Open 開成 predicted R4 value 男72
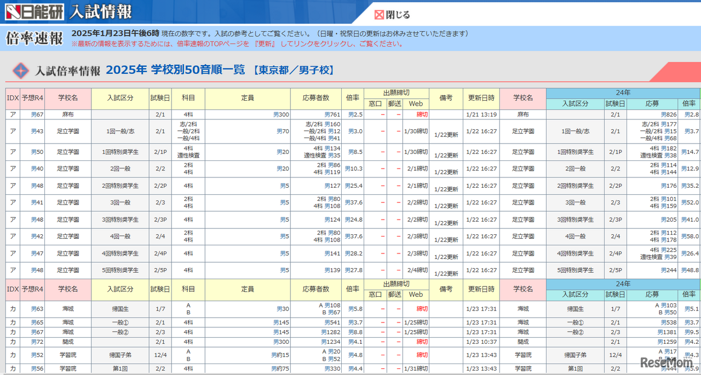Screen dimensions: 701x375 coord(37,342)
